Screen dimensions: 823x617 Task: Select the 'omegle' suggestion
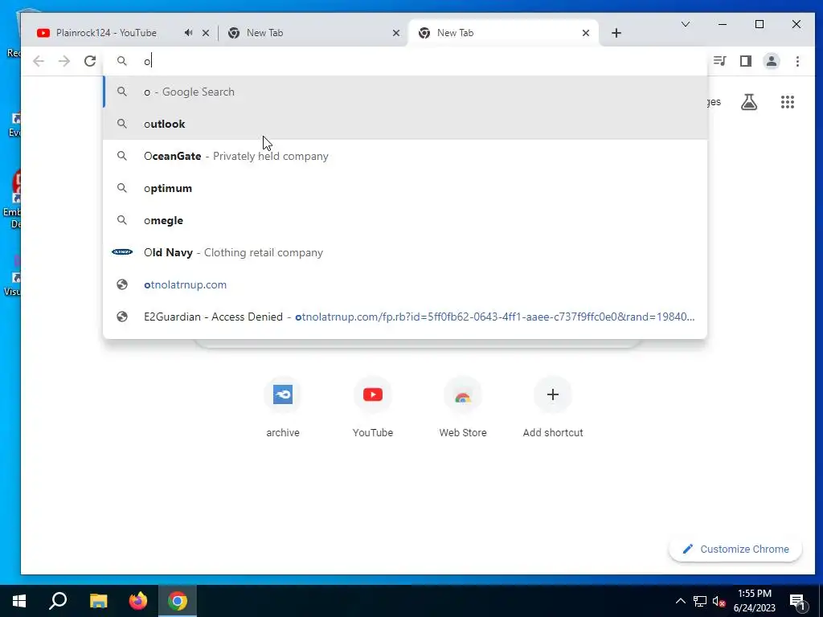click(x=405, y=220)
